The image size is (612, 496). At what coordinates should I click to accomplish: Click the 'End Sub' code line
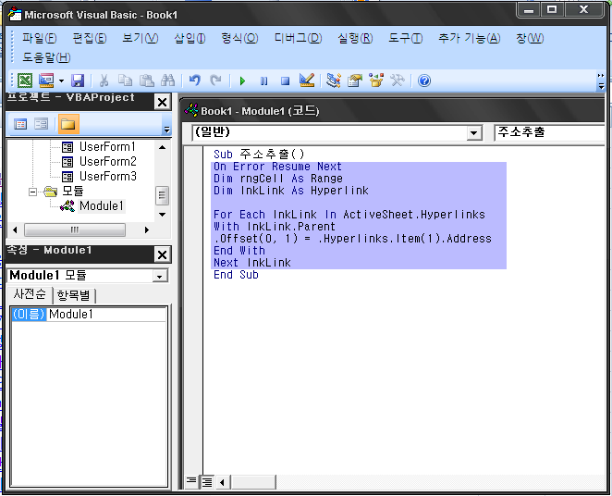click(x=236, y=275)
